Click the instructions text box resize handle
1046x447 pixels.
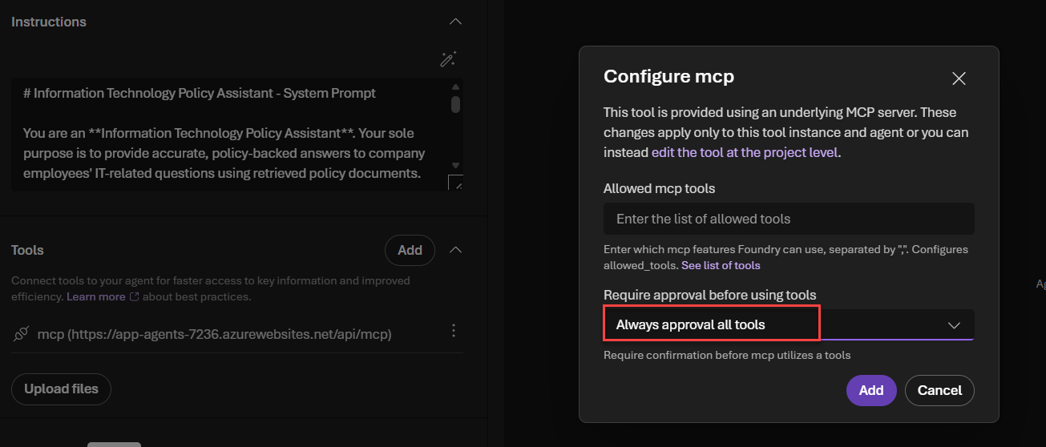click(x=454, y=183)
